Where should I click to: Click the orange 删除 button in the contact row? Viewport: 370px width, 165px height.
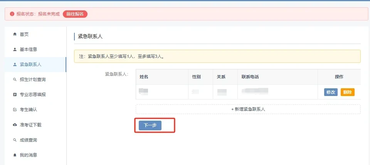point(347,92)
